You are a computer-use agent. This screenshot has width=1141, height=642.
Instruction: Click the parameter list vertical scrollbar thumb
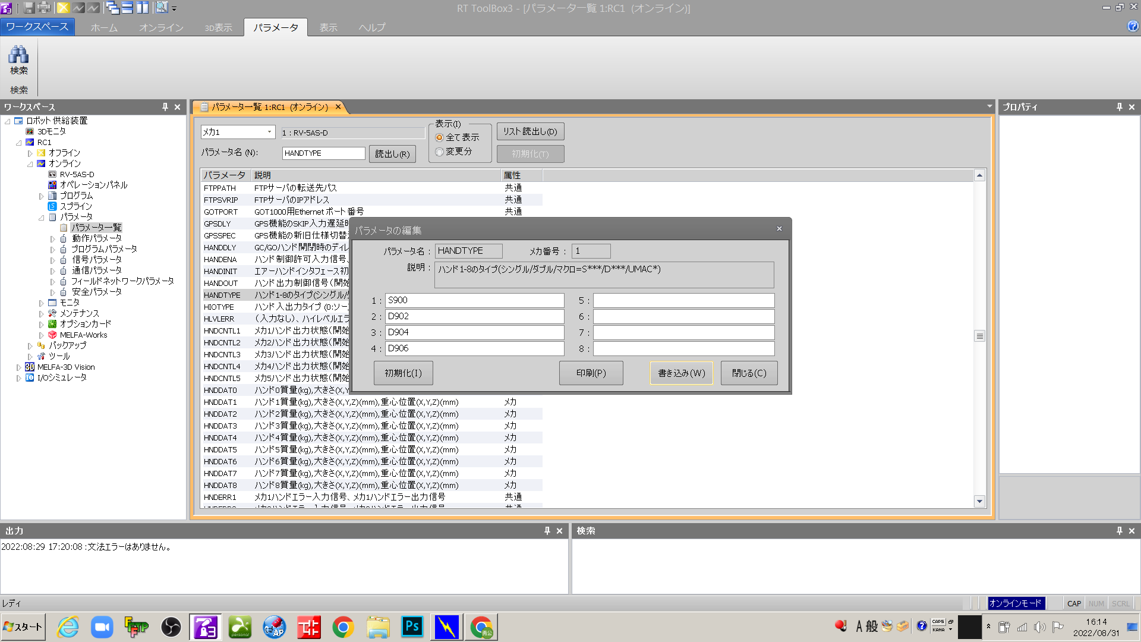click(x=979, y=336)
